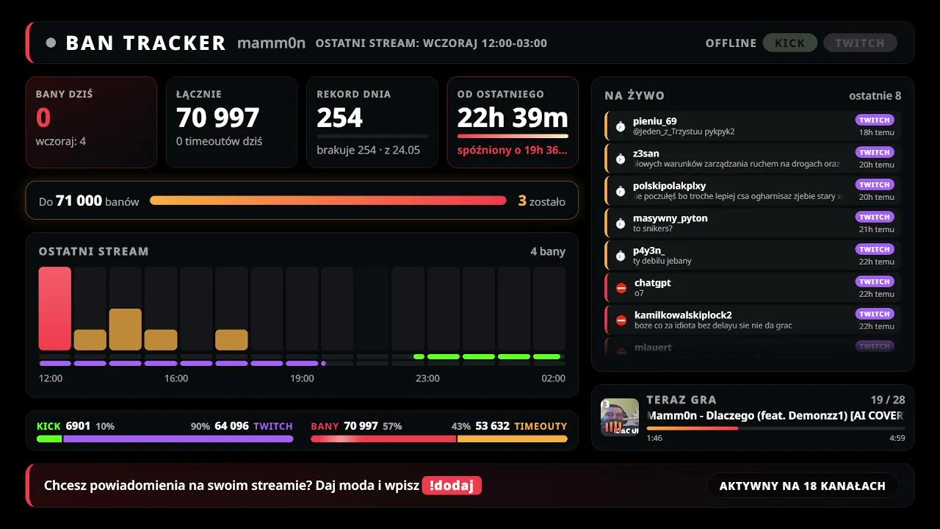Click the first green Kick segment near 23:00
The width and height of the screenshot is (940, 529).
point(419,356)
